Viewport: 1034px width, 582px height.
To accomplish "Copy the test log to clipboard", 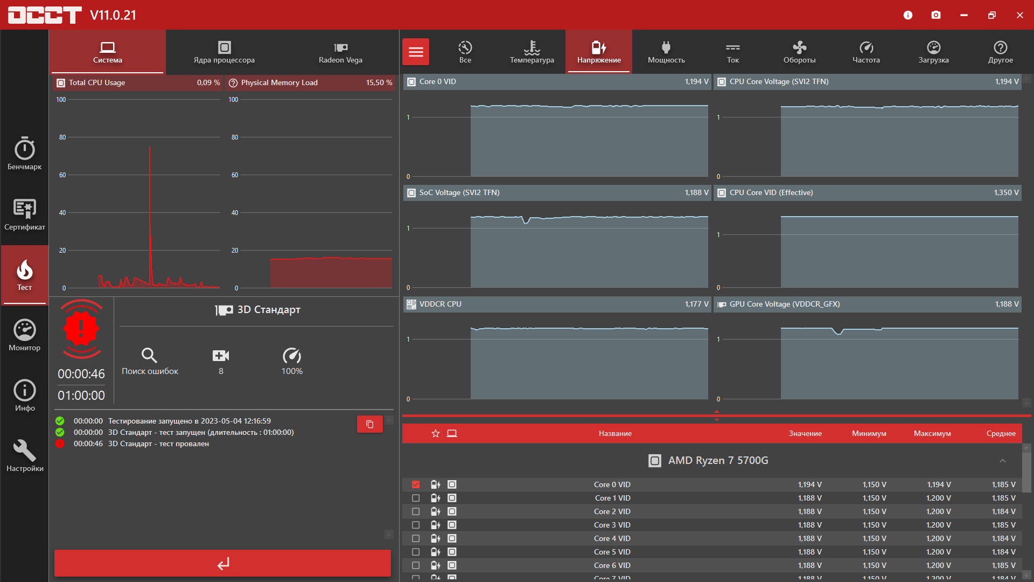I will coord(369,424).
